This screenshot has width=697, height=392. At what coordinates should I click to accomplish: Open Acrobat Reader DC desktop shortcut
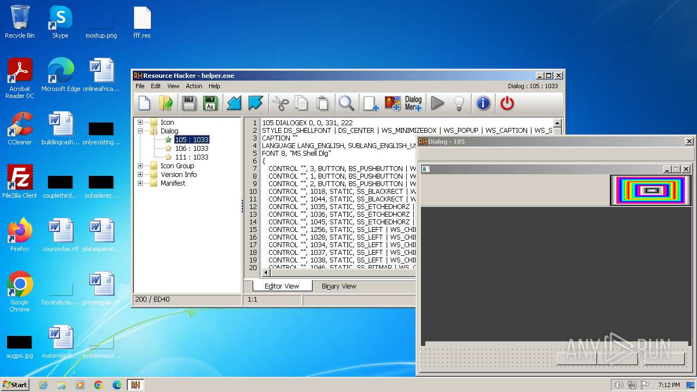click(20, 78)
